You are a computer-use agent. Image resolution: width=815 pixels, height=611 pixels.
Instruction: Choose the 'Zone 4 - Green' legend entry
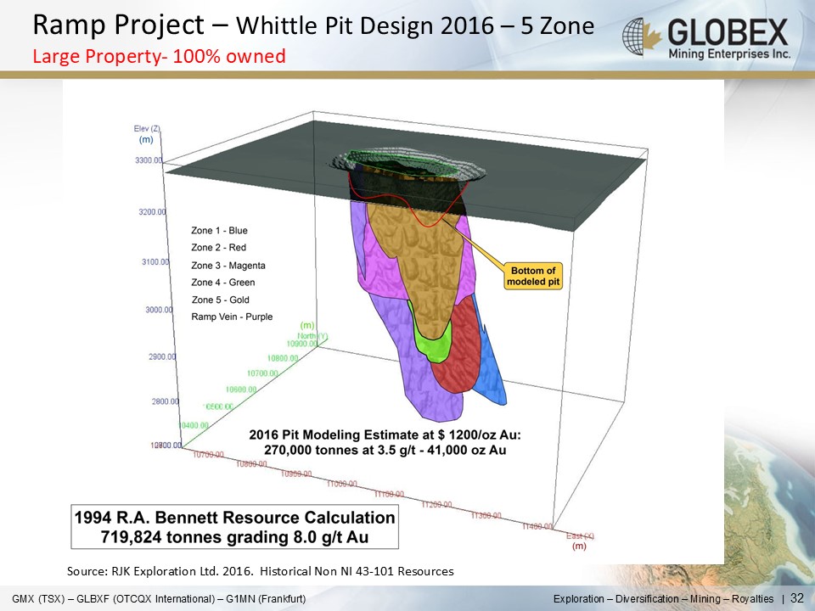pyautogui.click(x=222, y=283)
